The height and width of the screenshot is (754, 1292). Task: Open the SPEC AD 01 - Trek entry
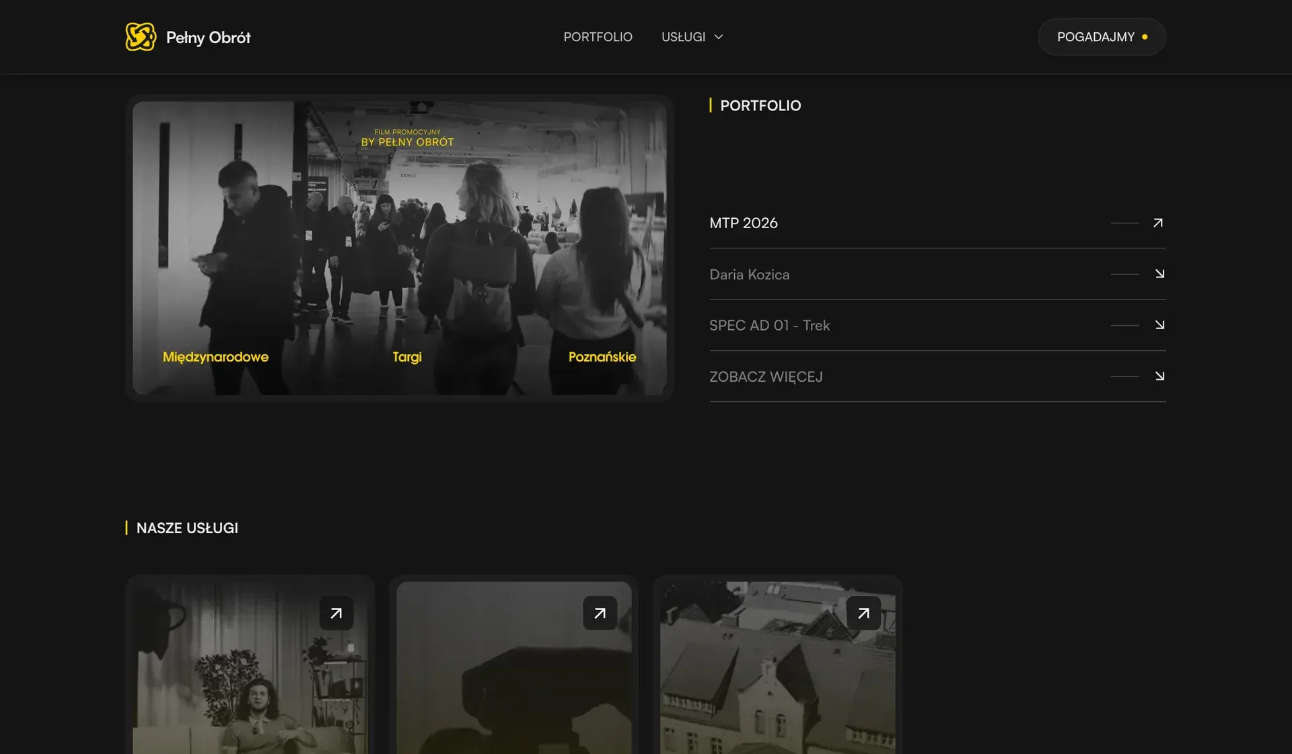click(937, 325)
